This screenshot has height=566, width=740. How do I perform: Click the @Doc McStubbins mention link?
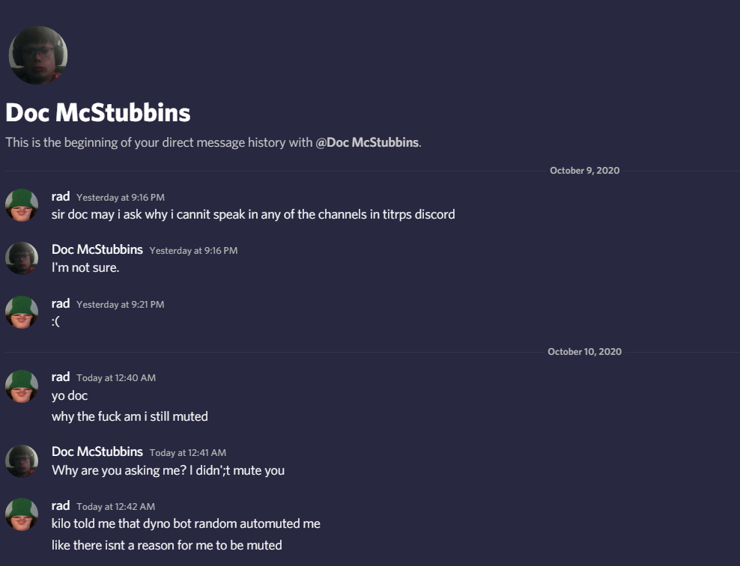368,142
